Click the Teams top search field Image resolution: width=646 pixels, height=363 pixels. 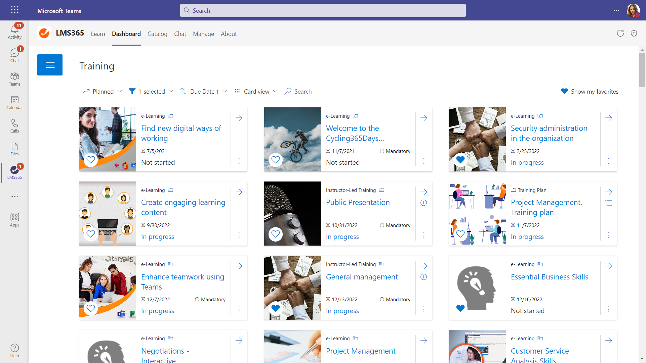coord(323,10)
